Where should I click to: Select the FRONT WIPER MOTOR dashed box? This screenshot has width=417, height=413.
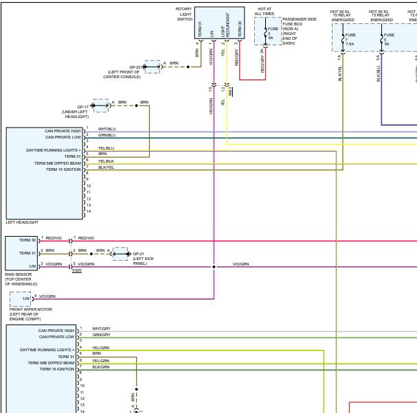pos(20,299)
